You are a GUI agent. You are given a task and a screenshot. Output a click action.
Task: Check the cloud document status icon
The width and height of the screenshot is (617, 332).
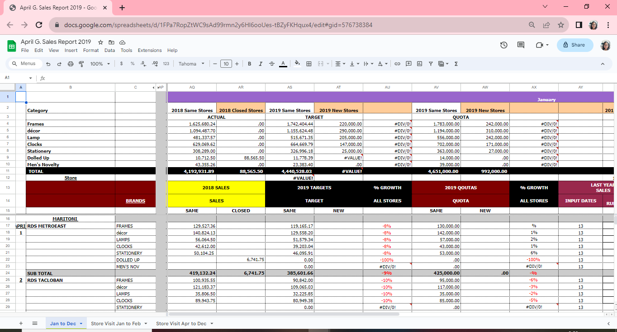pos(122,42)
